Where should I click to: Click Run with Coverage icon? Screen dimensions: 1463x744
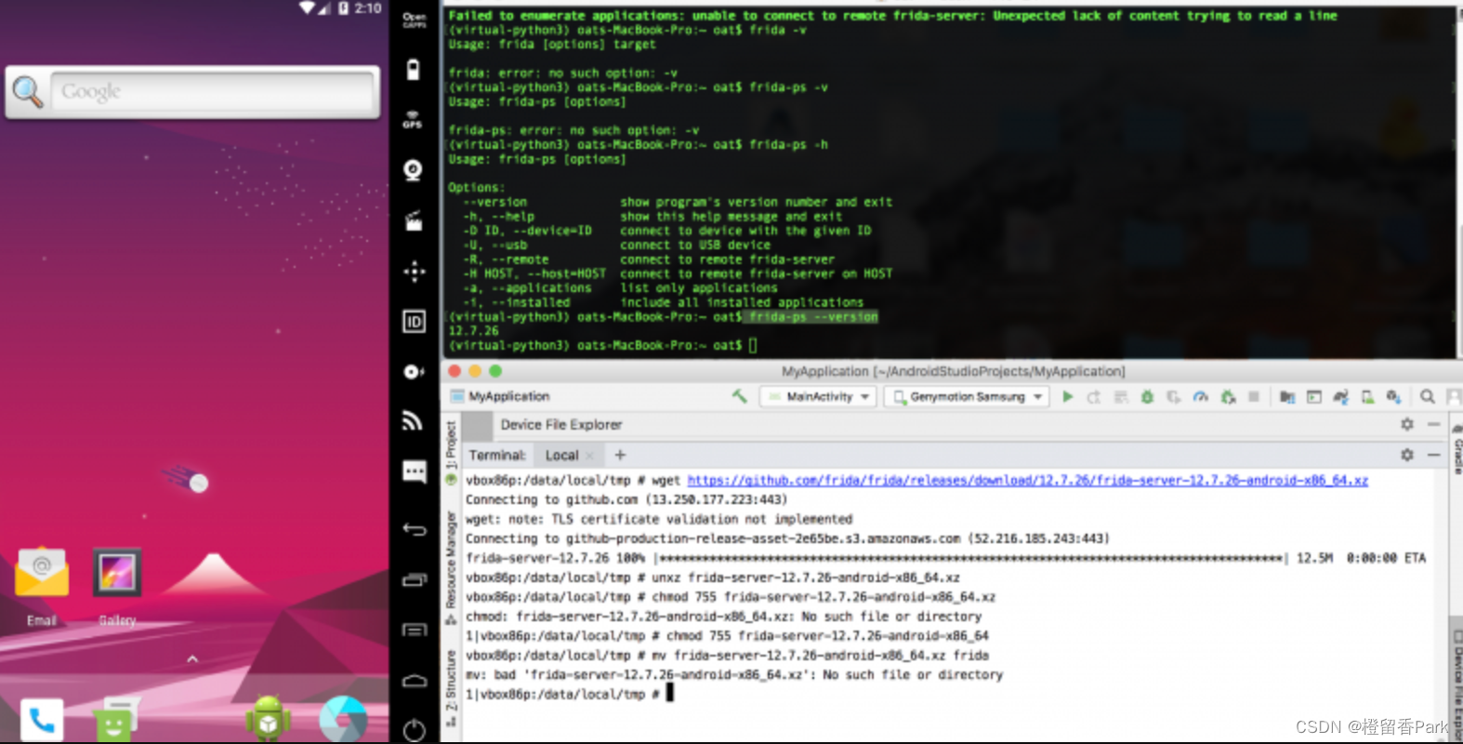pyautogui.click(x=1174, y=397)
